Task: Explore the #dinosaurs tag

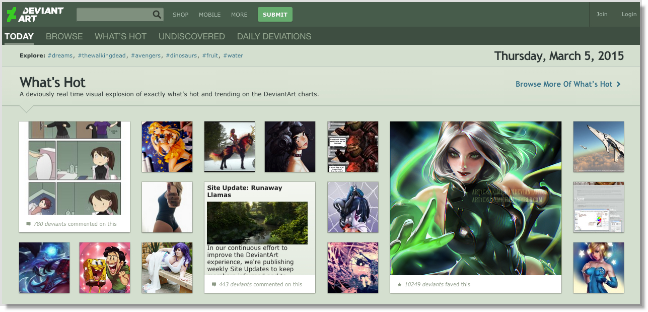Action: tap(182, 55)
